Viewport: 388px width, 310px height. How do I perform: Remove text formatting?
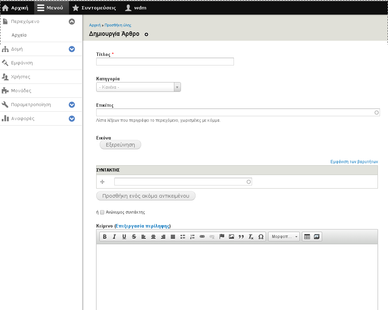251,237
